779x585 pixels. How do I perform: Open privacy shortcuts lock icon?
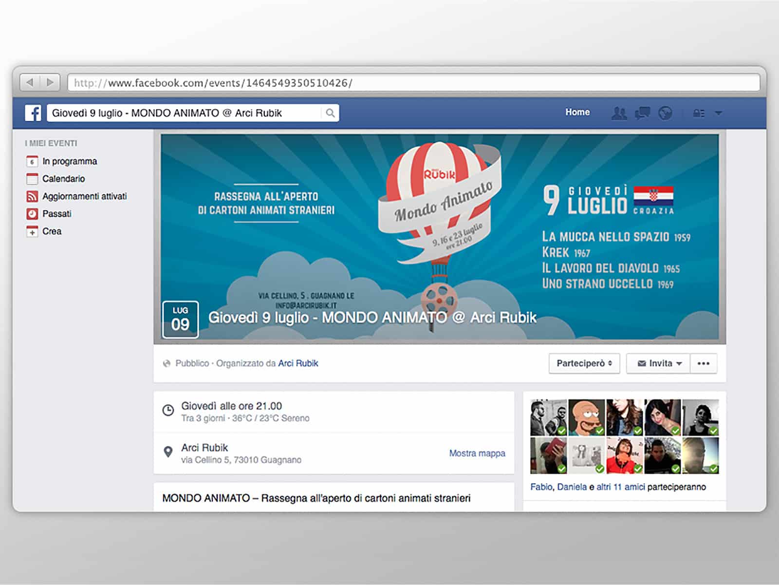click(699, 113)
